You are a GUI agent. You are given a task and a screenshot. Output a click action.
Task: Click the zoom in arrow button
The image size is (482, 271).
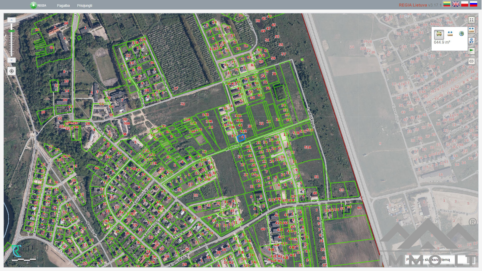tap(12, 20)
